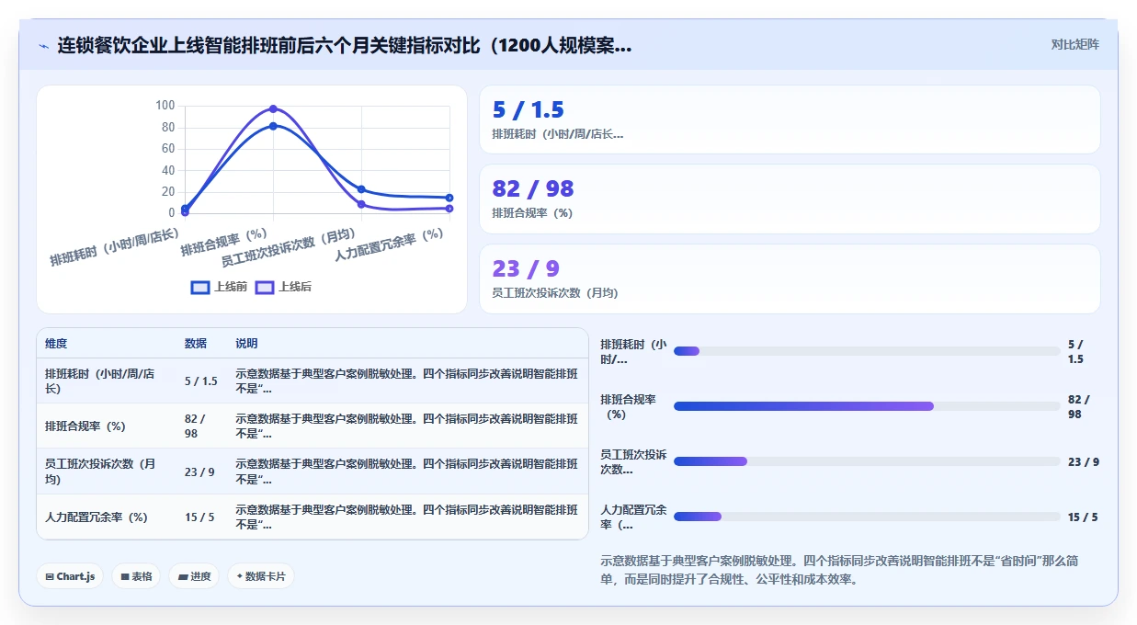Click the Chart.js tag chip
Viewport: 1137px width, 625px height.
coord(71,576)
